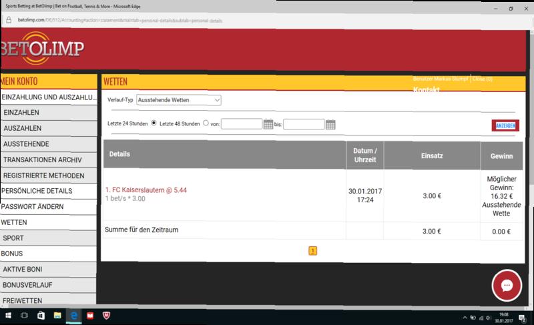Click the 'Datum / Uhrzeit' column header

tap(364, 155)
